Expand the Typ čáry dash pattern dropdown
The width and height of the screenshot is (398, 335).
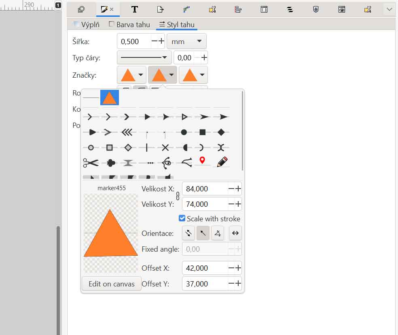point(144,58)
